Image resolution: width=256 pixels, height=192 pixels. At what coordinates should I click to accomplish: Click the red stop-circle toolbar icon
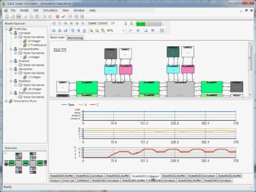(x=58, y=17)
